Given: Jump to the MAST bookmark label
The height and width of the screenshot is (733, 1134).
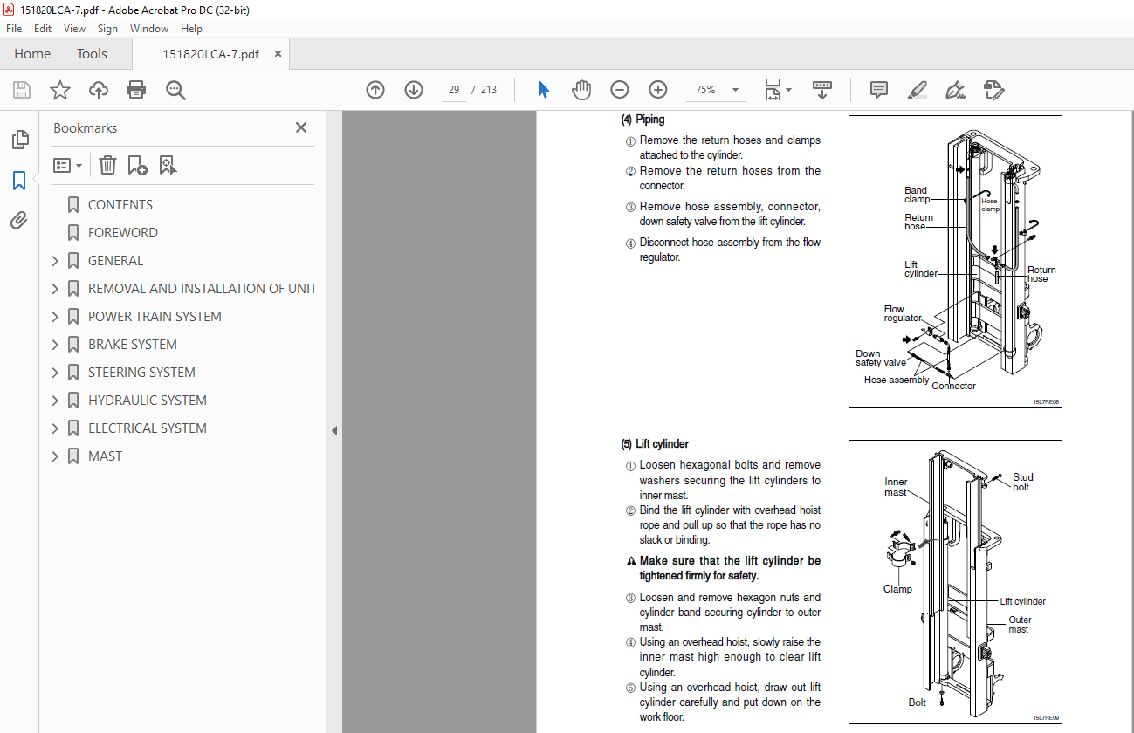Looking at the screenshot, I should [105, 456].
